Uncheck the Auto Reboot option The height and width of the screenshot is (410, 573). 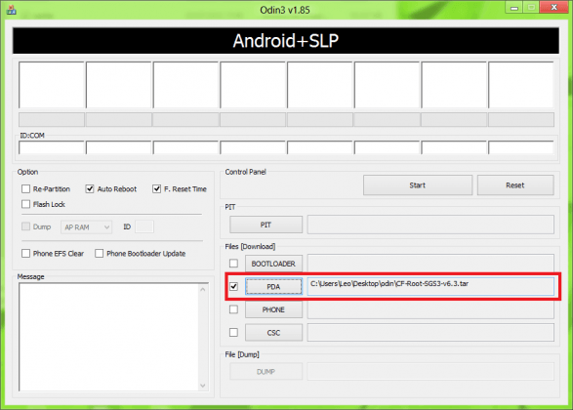pyautogui.click(x=90, y=189)
